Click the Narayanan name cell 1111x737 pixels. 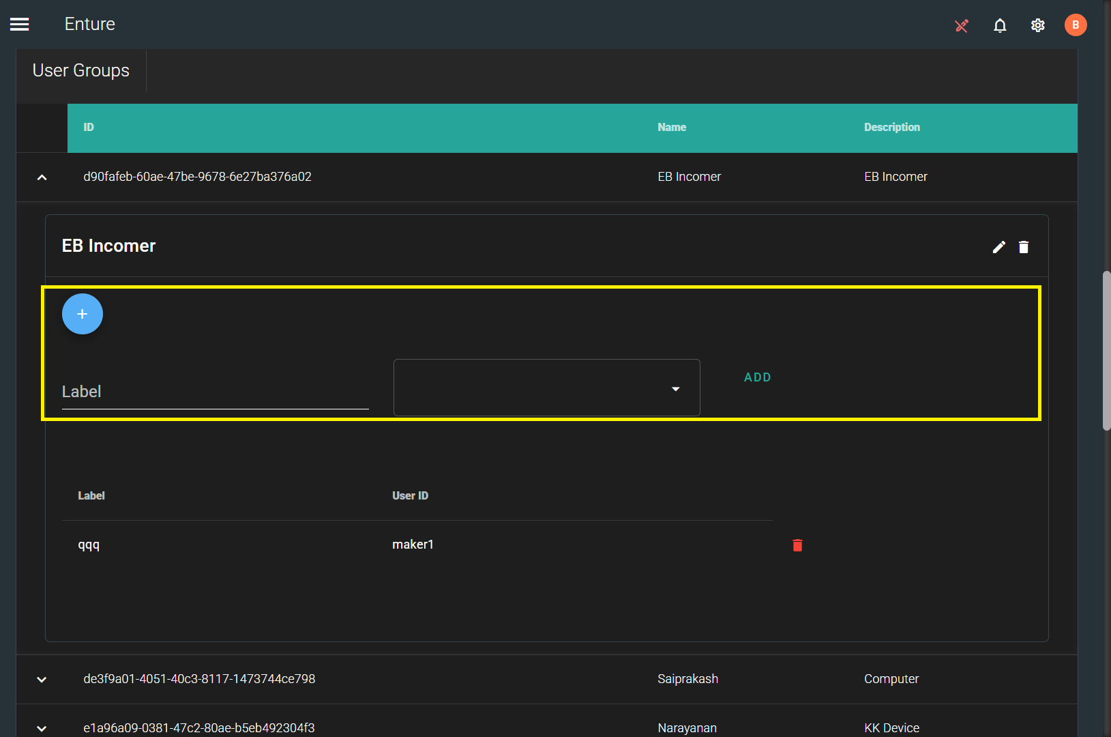(687, 727)
